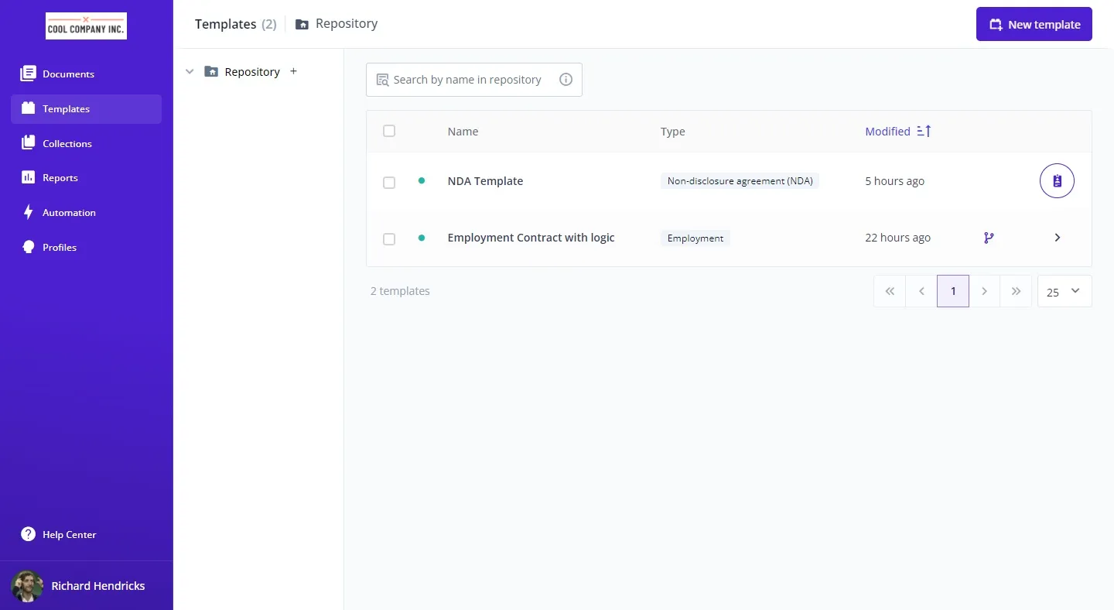
Task: Collapse the Repository tree chevron
Action: pyautogui.click(x=190, y=72)
